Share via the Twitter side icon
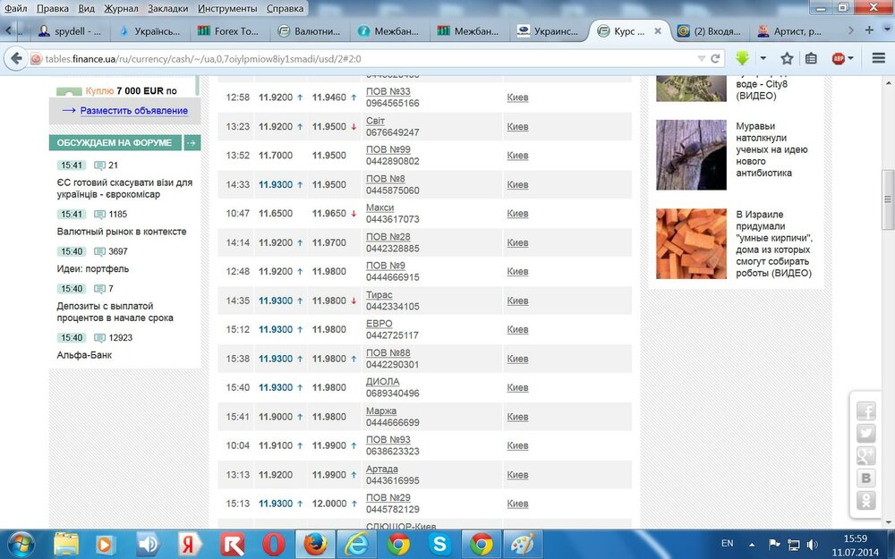The width and height of the screenshot is (895, 559). pos(865,434)
